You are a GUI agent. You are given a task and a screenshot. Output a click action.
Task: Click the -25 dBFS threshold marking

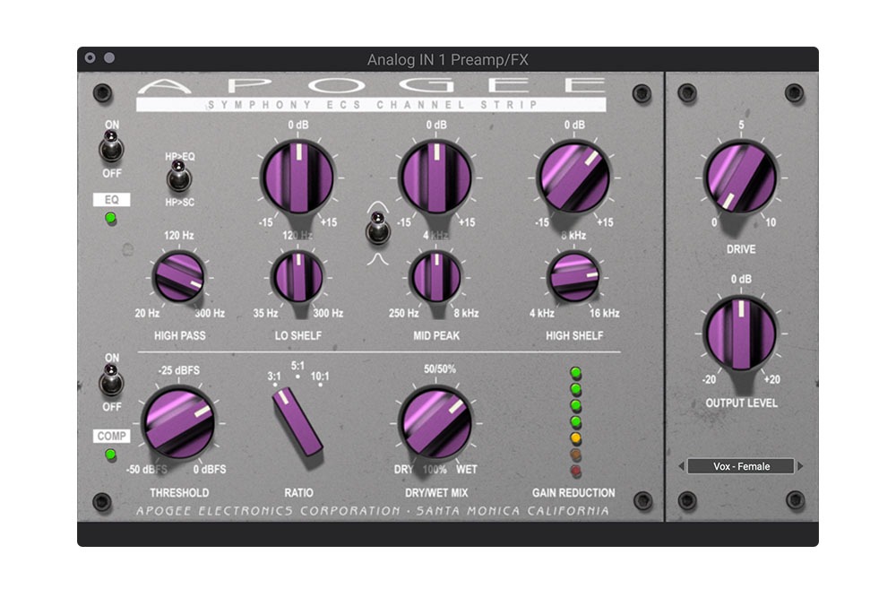point(179,370)
